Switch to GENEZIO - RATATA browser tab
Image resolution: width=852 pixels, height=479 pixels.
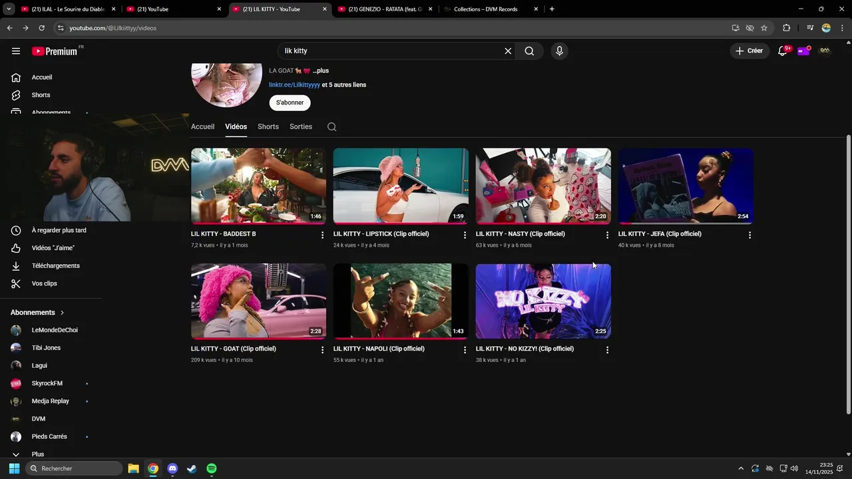coord(386,9)
